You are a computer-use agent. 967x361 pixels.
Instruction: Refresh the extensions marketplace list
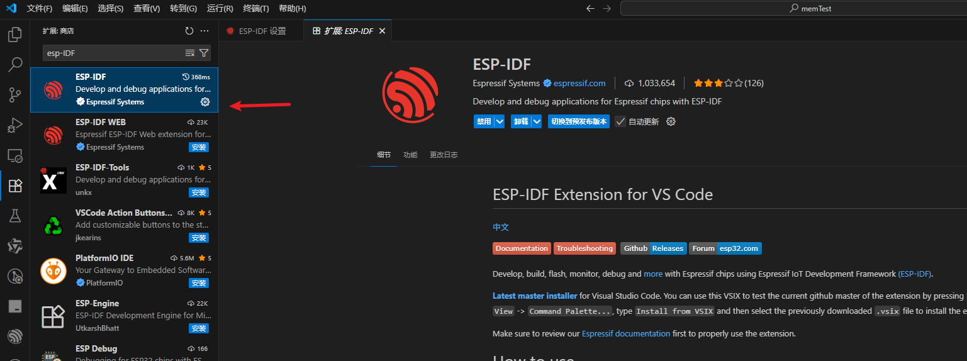[189, 31]
